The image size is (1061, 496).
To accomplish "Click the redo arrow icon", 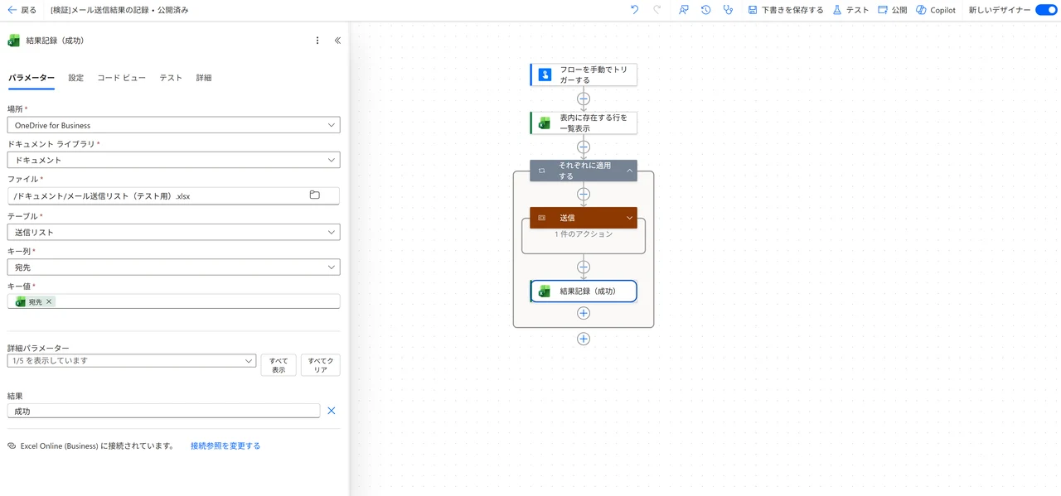I will coord(657,10).
